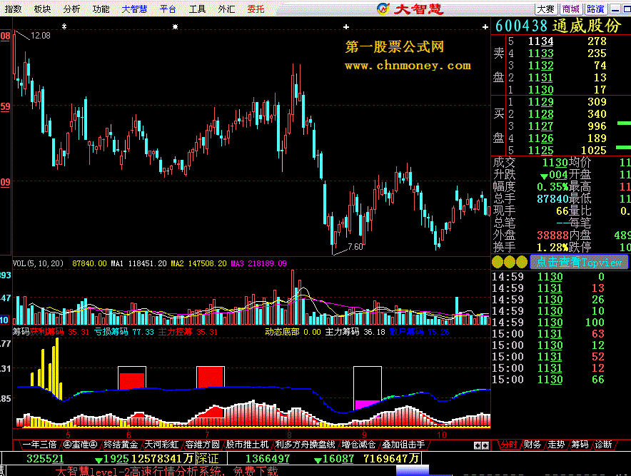Click buy level 3 price 1127
631x476 pixels.
541,126
